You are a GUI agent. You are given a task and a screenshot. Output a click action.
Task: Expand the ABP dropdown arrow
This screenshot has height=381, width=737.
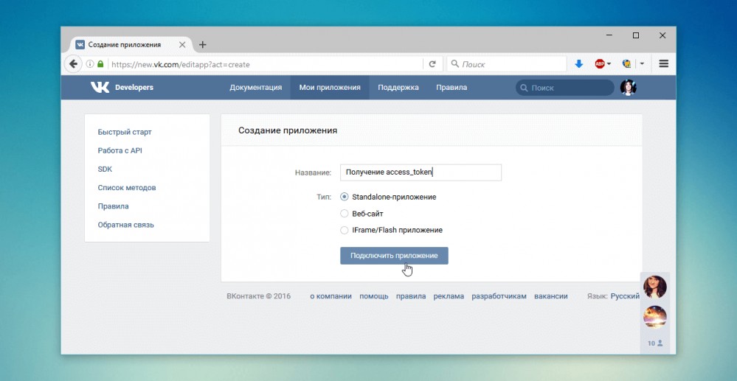[x=609, y=64]
